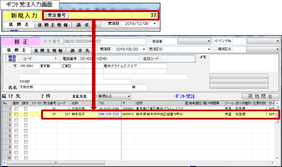The image size is (282, 167).
Task: Click the TEL cell 096-278-7220
Action: point(110,114)
